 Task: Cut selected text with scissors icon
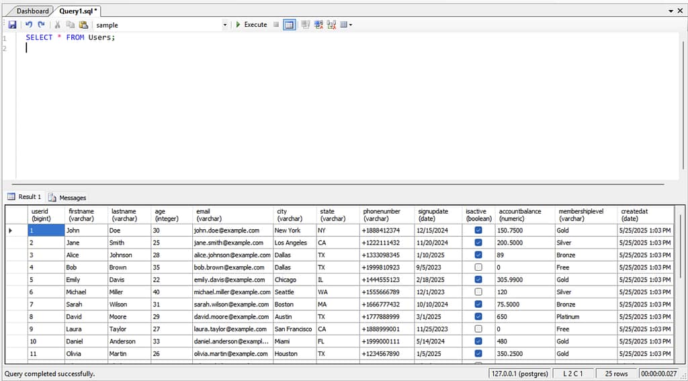(58, 25)
